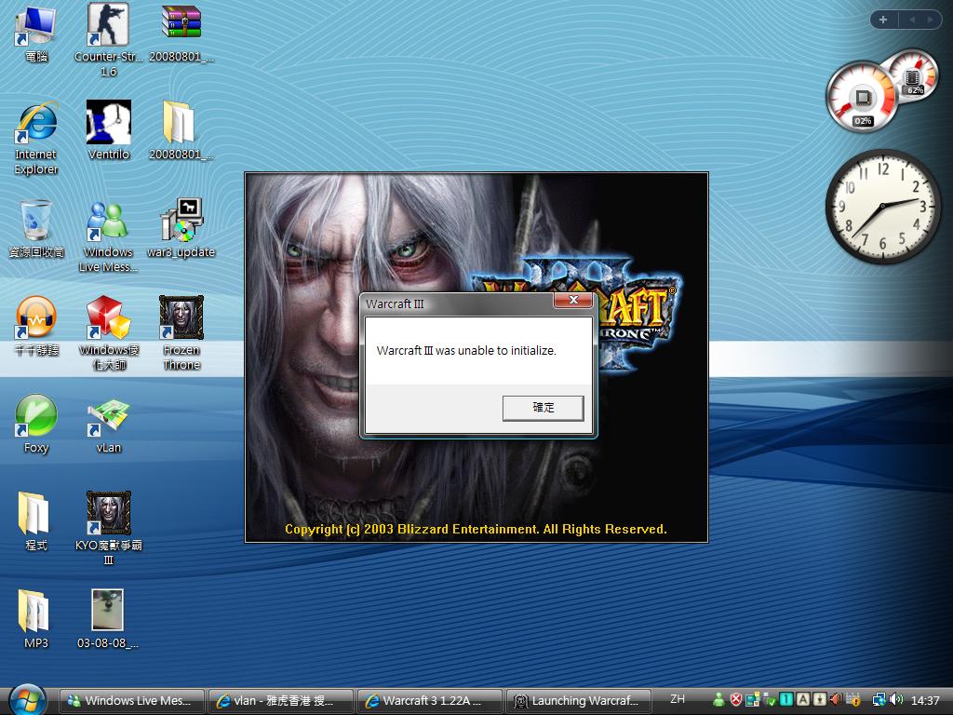Open the Counter-Strike 1.6 desktop shortcut
This screenshot has width=953, height=715.
[x=109, y=26]
